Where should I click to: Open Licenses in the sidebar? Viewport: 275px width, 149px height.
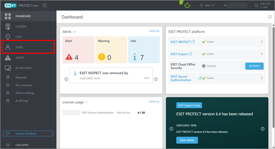coord(21,26)
